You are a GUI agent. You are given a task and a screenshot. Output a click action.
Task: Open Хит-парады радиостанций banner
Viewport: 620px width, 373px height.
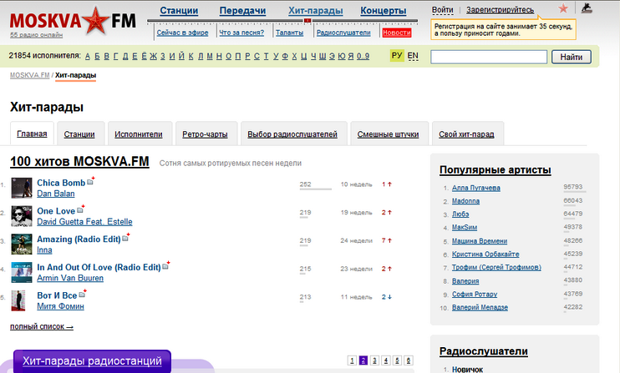point(92,360)
